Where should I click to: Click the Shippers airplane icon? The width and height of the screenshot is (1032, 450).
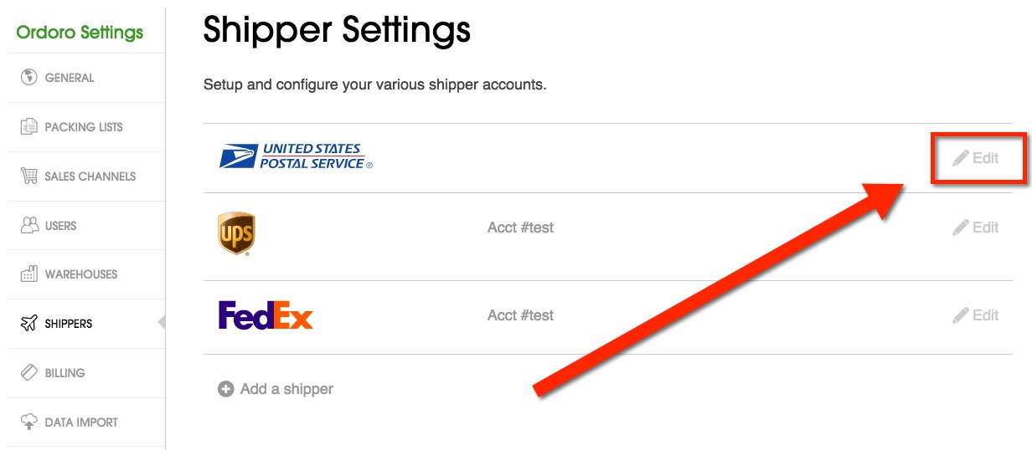tap(29, 324)
